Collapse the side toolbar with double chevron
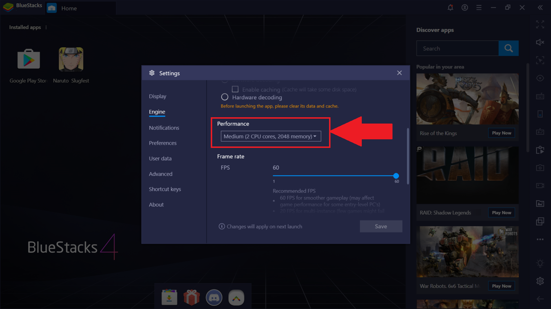 [x=540, y=8]
